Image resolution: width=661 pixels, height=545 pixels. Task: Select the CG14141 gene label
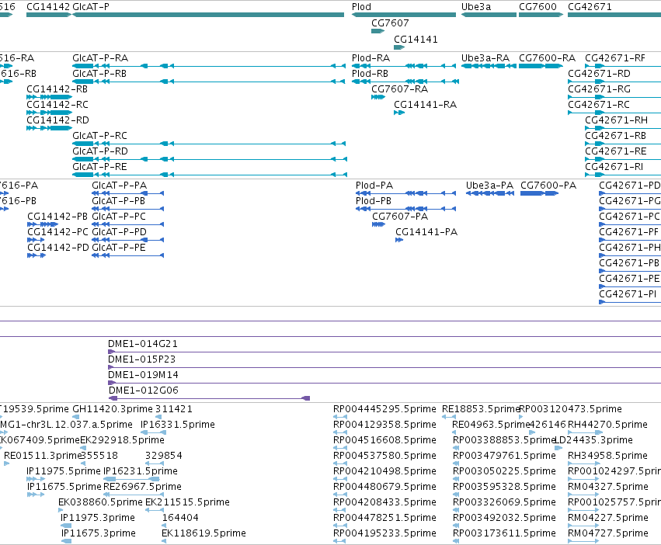tap(416, 39)
